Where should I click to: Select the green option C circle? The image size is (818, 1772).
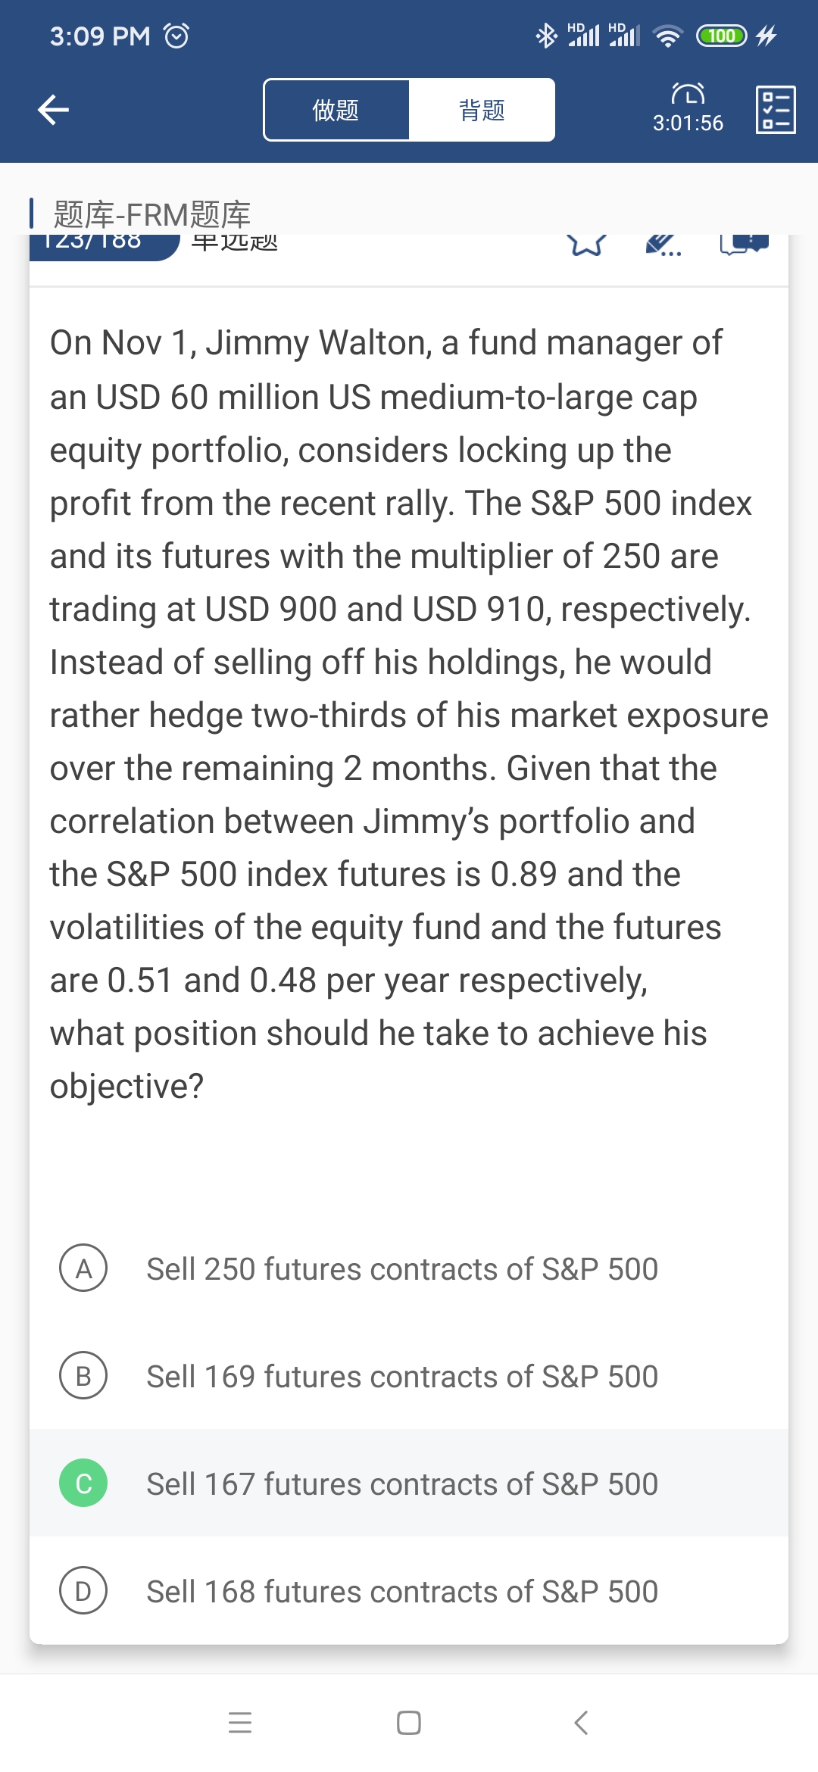pos(83,1483)
